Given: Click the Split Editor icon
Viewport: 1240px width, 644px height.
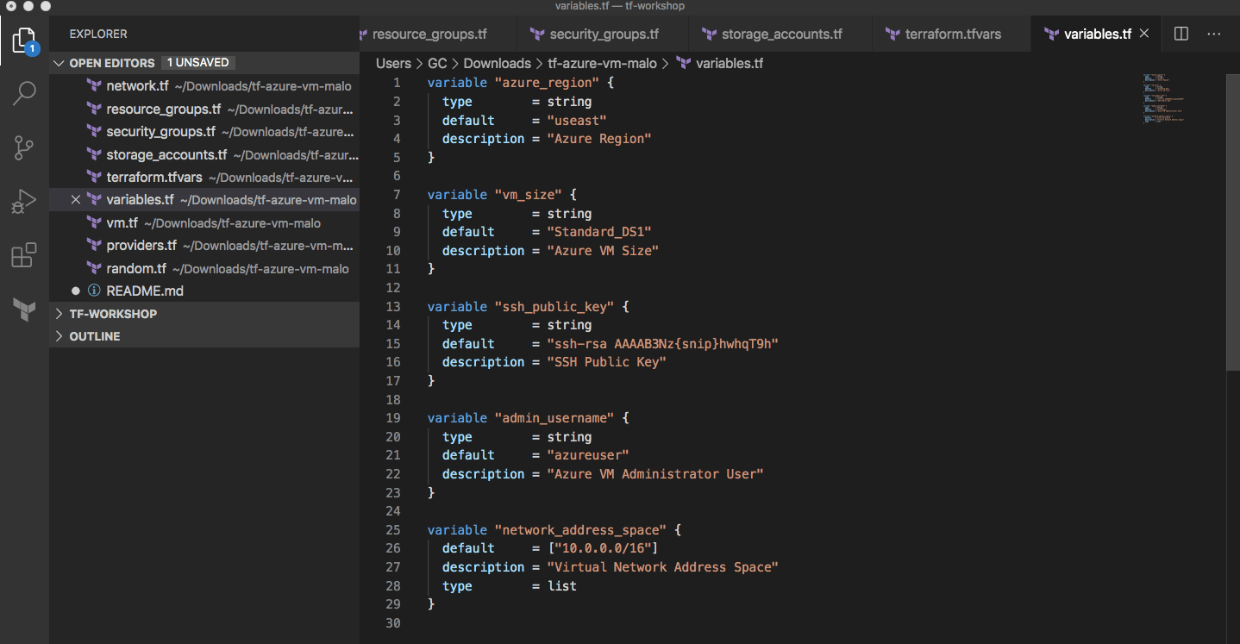Looking at the screenshot, I should 1181,33.
